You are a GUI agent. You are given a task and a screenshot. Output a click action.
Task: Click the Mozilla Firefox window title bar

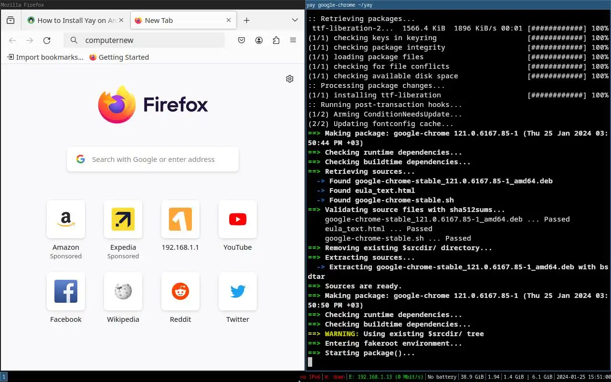pos(152,5)
